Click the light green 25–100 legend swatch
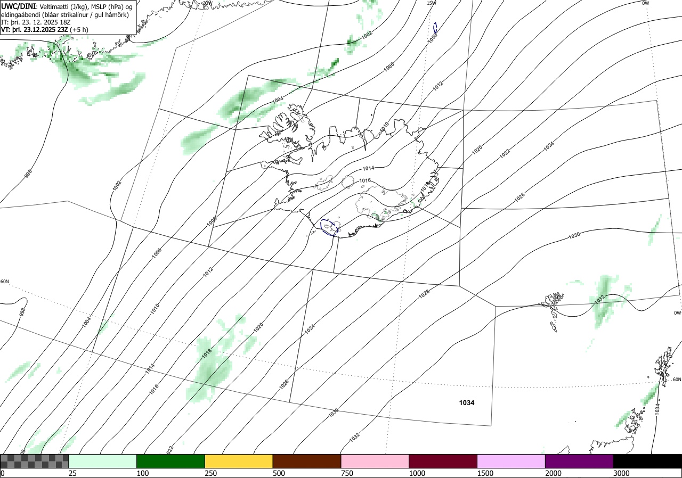This screenshot has width=682, height=478. pyautogui.click(x=103, y=461)
